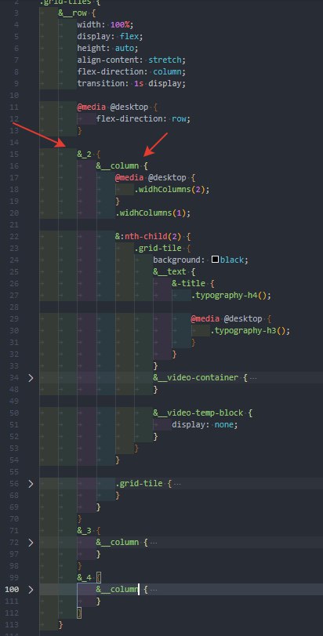Viewport: 323px width, 636px height.
Task: Click the 'display: none;' declaration
Action: [x=205, y=425]
